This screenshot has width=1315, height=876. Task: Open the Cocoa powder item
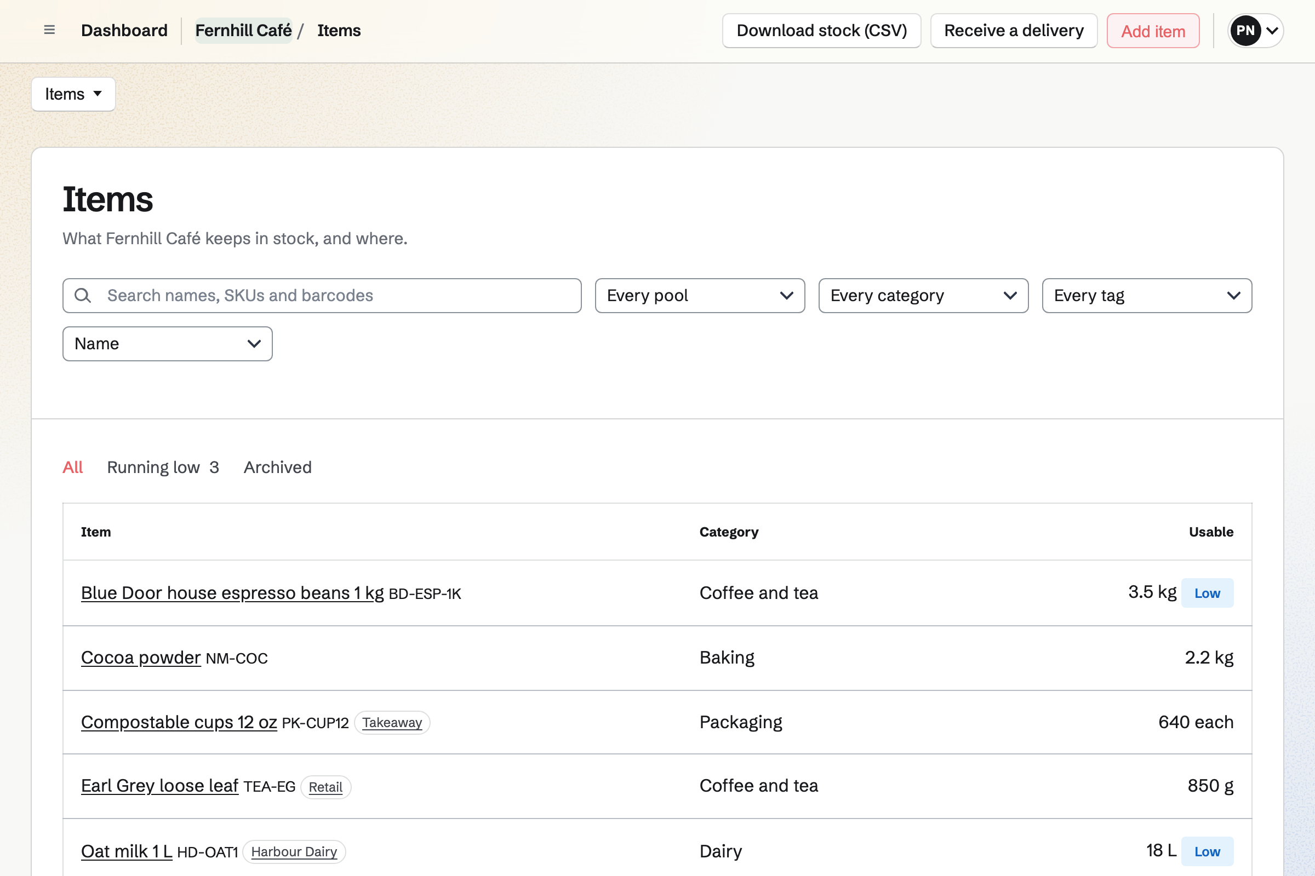pos(141,658)
